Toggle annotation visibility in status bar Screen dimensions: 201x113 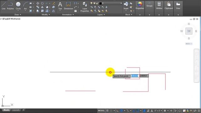pyautogui.click(x=144, y=110)
